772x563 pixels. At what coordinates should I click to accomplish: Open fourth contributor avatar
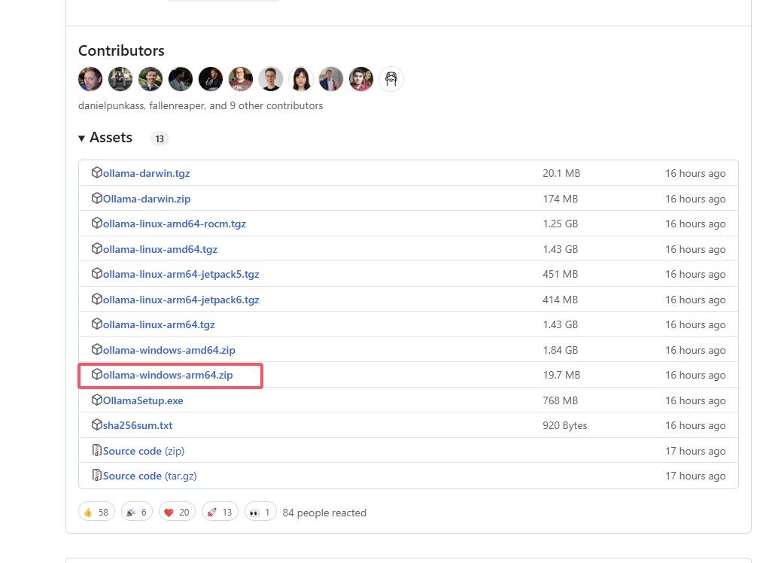181,79
